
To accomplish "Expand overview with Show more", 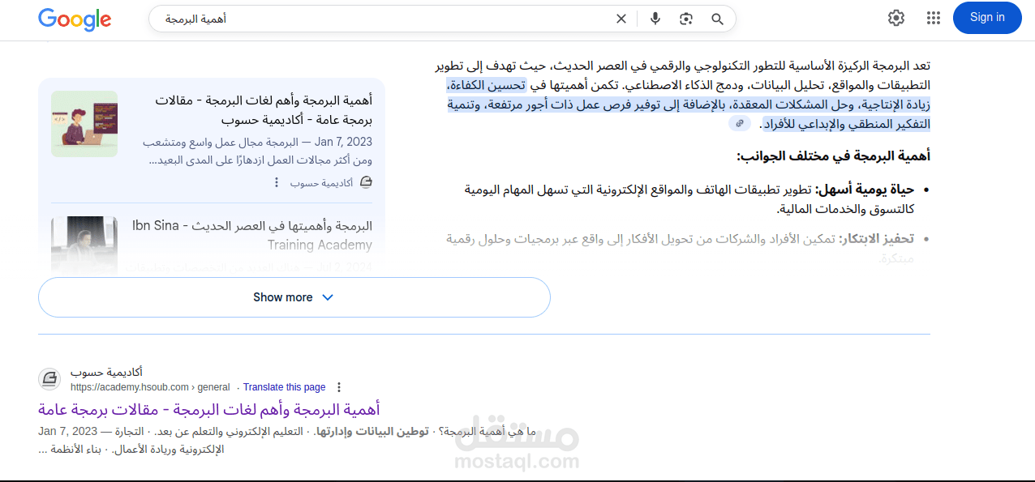I will tap(294, 297).
